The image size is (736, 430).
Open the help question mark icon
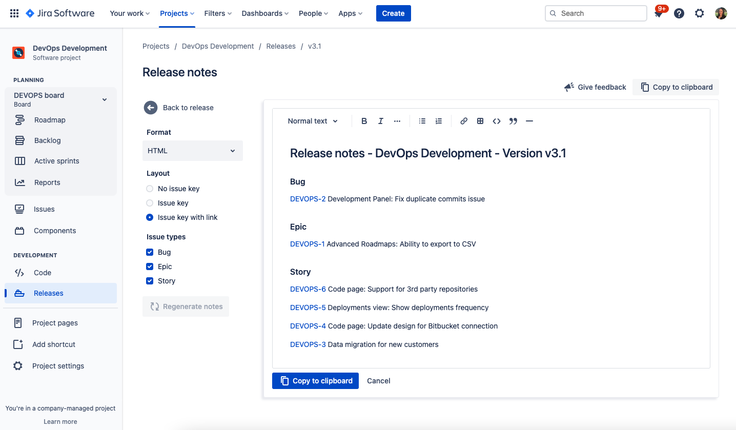[x=679, y=13]
